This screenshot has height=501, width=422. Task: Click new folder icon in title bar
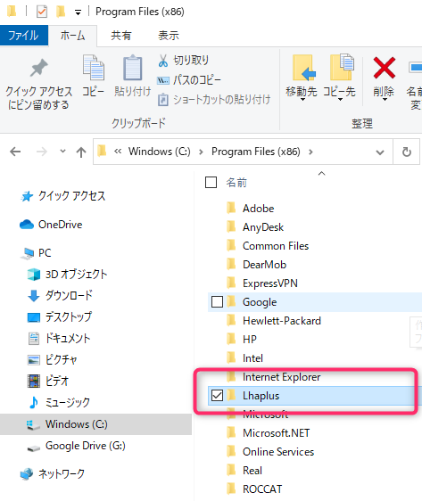[x=61, y=12]
